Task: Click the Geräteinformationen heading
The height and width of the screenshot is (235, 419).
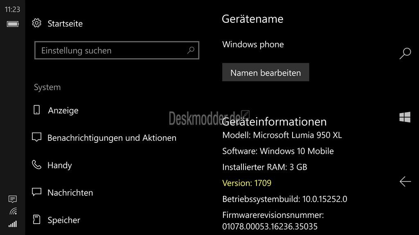Action: 275,122
